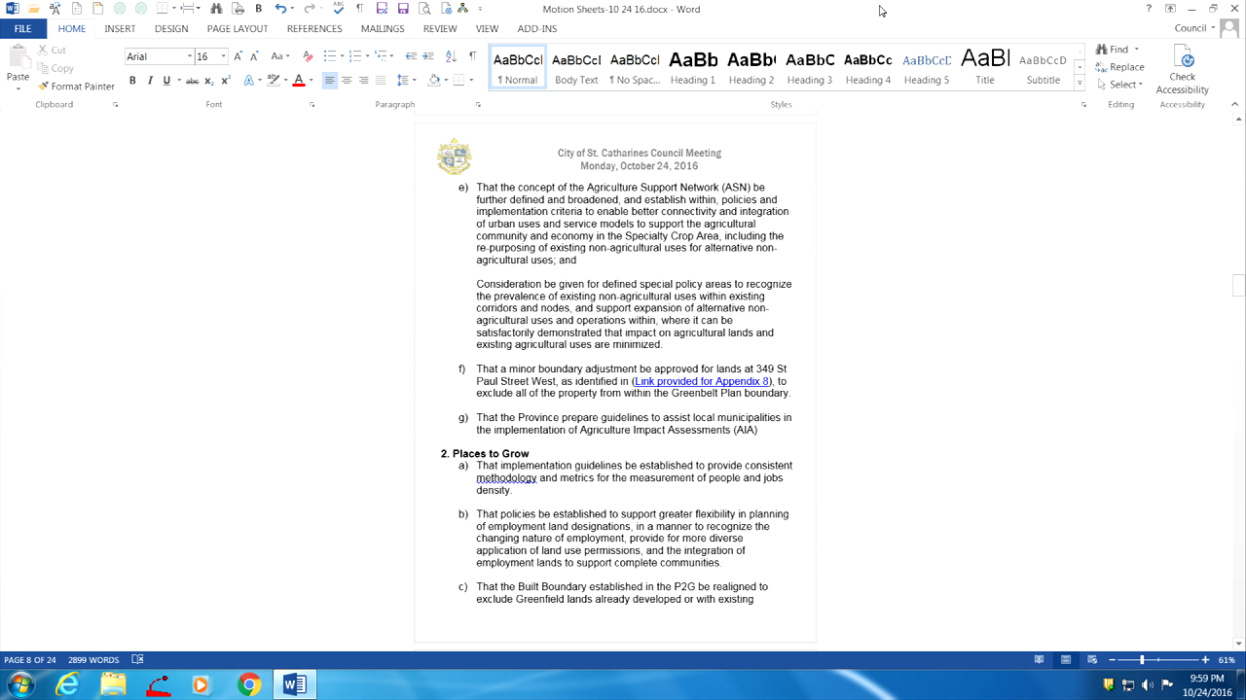Open folder icon in Quick Access toolbar
The image size is (1246, 700).
[x=34, y=9]
